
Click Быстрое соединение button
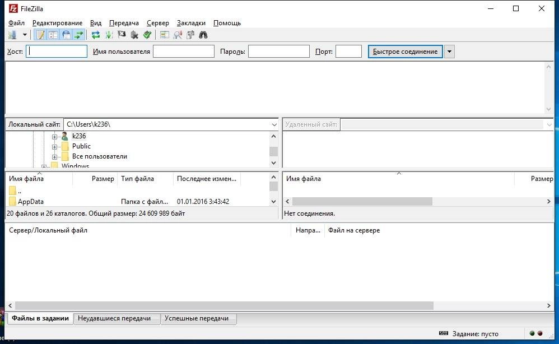click(x=406, y=52)
